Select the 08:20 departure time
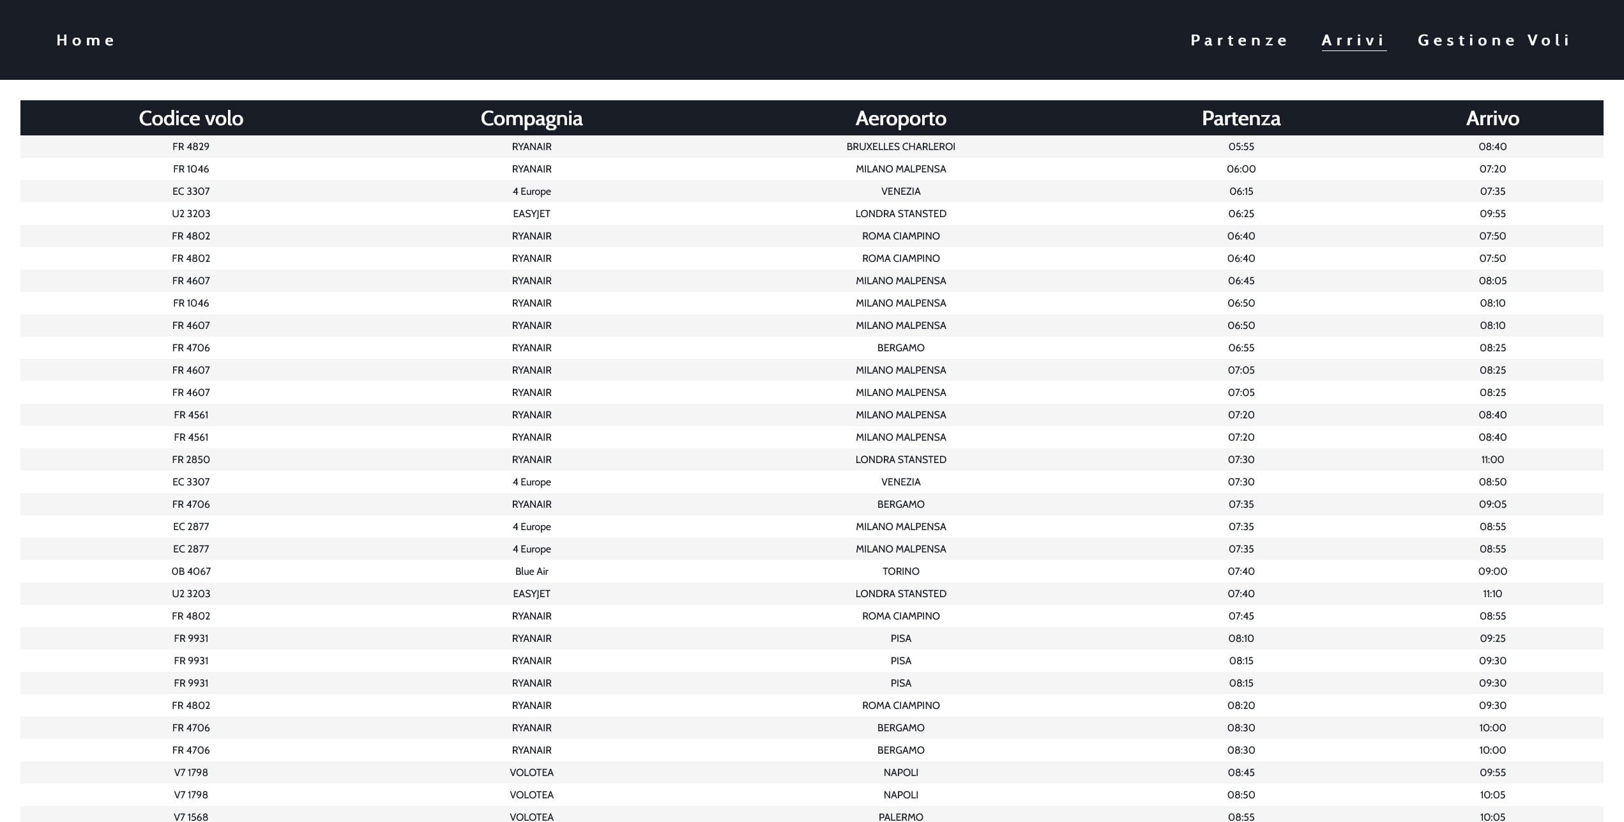This screenshot has width=1624, height=822. (x=1241, y=705)
